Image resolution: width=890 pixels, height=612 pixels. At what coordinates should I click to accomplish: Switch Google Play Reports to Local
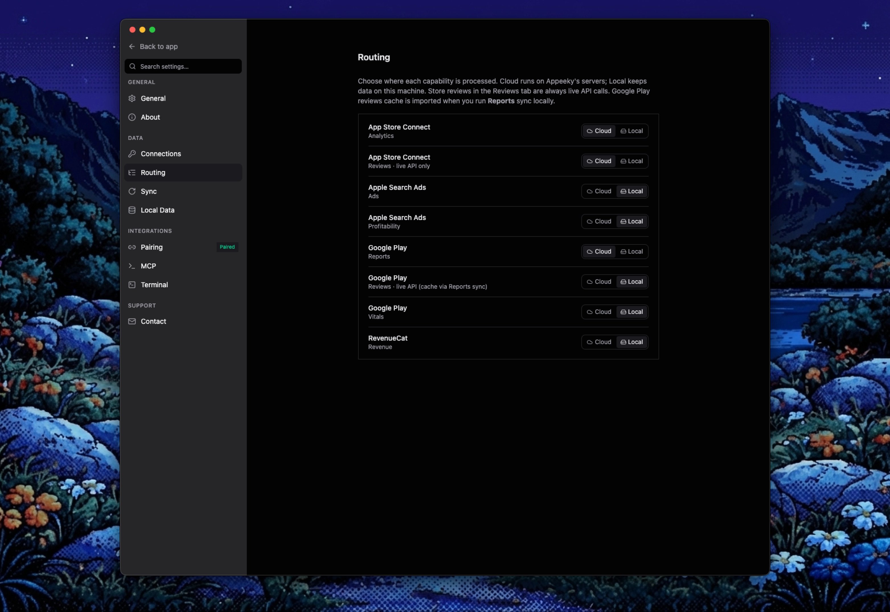(632, 252)
